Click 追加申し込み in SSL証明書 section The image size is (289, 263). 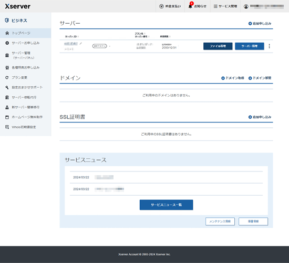262,117
